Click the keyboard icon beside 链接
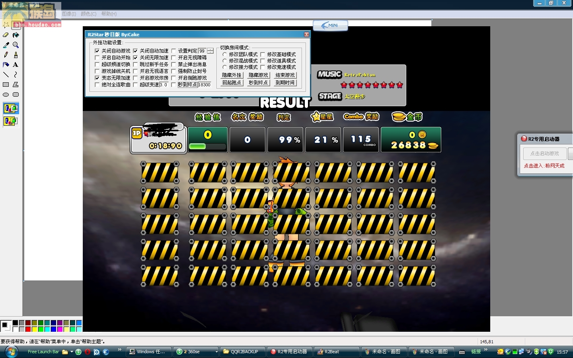The image size is (573, 358). click(462, 352)
